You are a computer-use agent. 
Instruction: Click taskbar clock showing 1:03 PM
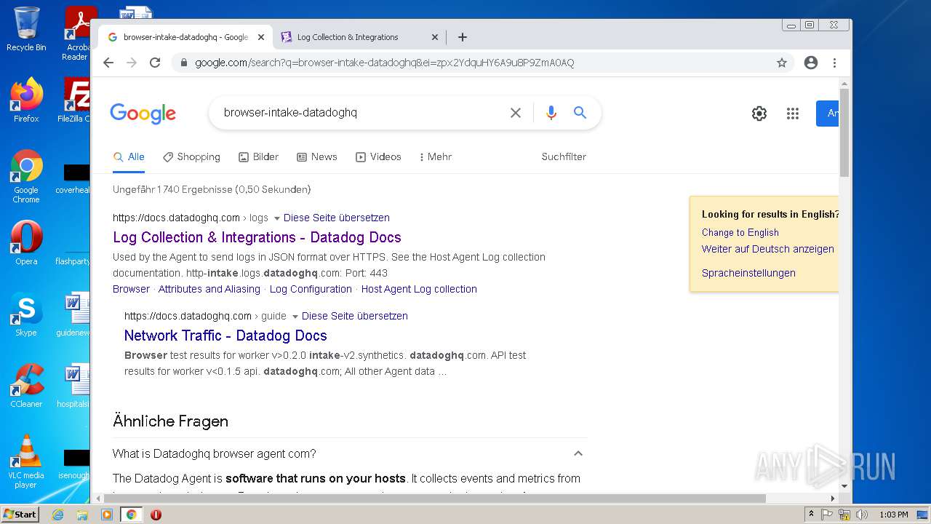click(x=893, y=515)
